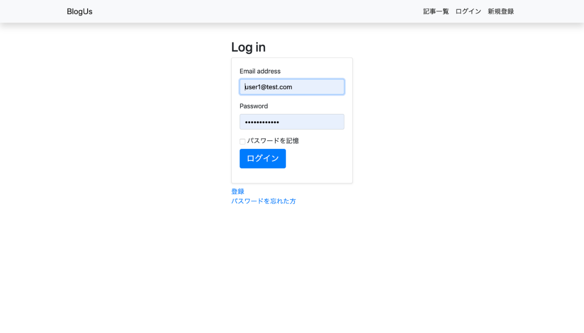Screen dimensions: 584x333
Task: Click the パスワードを忘れた方 link
Action: point(263,201)
